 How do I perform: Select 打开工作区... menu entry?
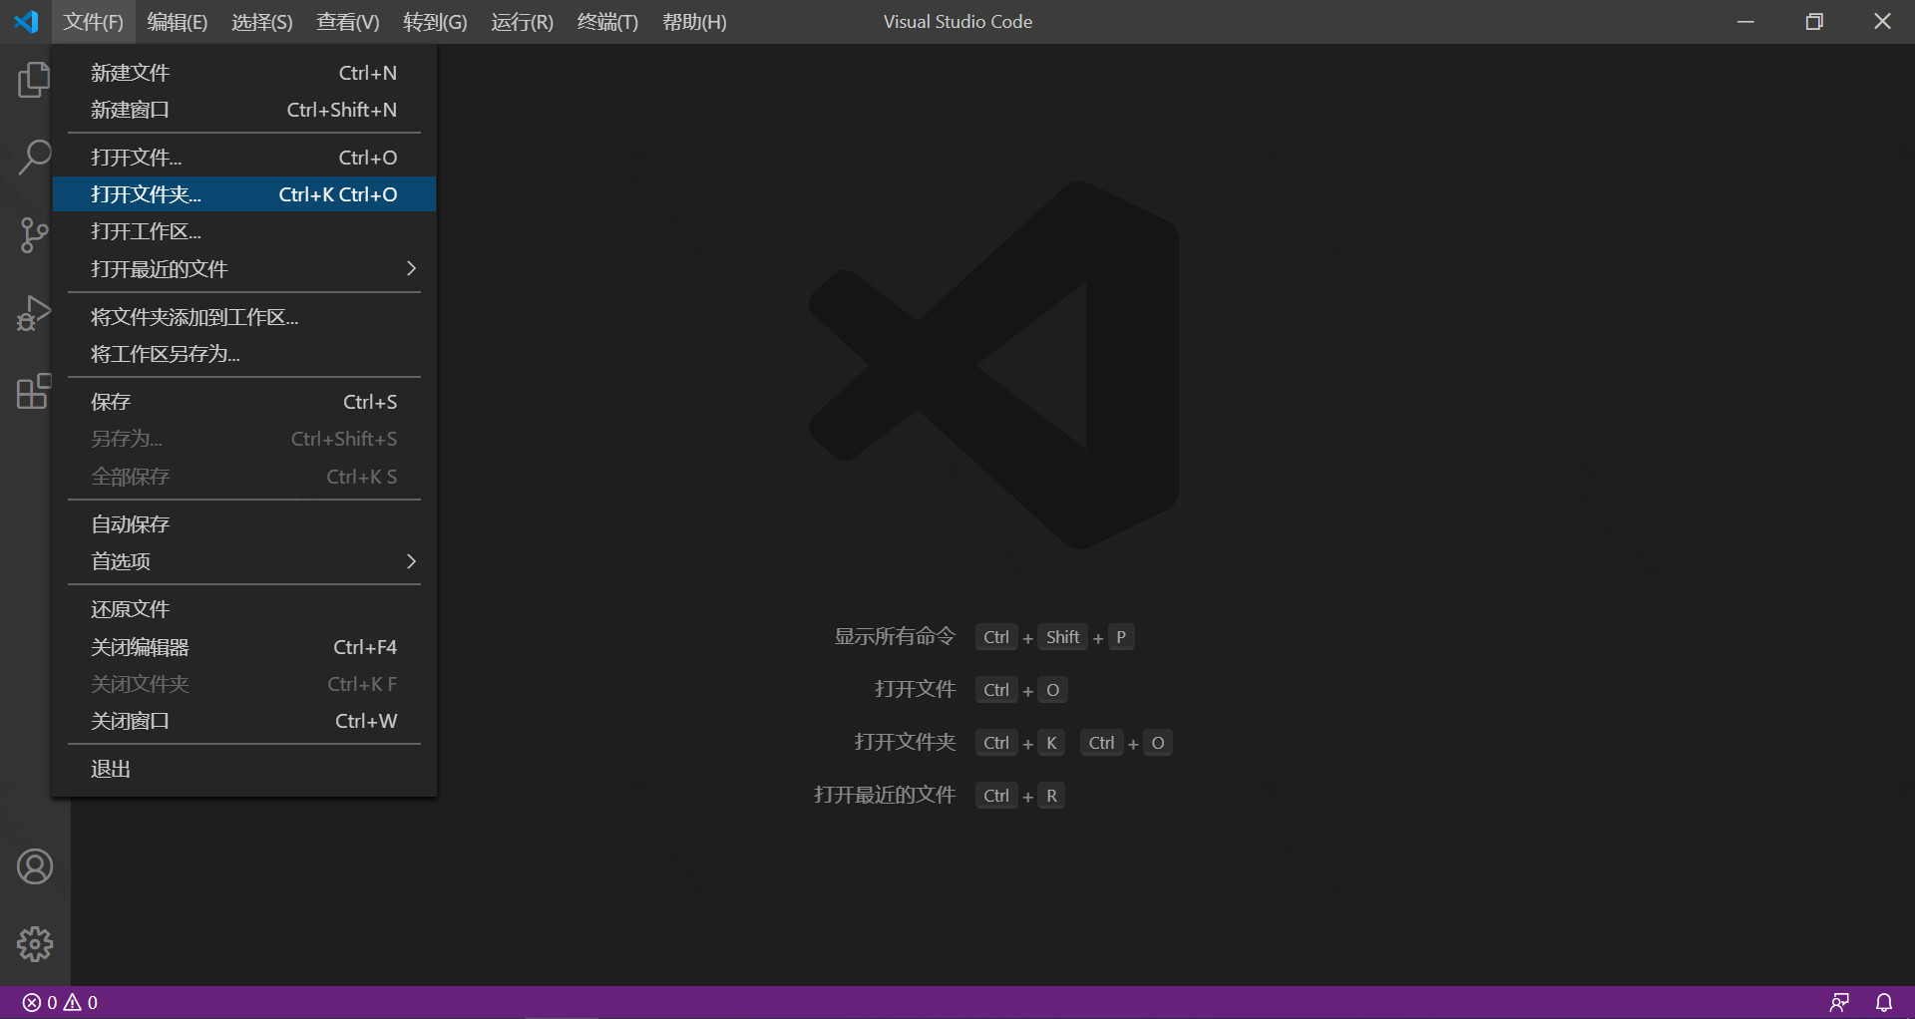243,231
